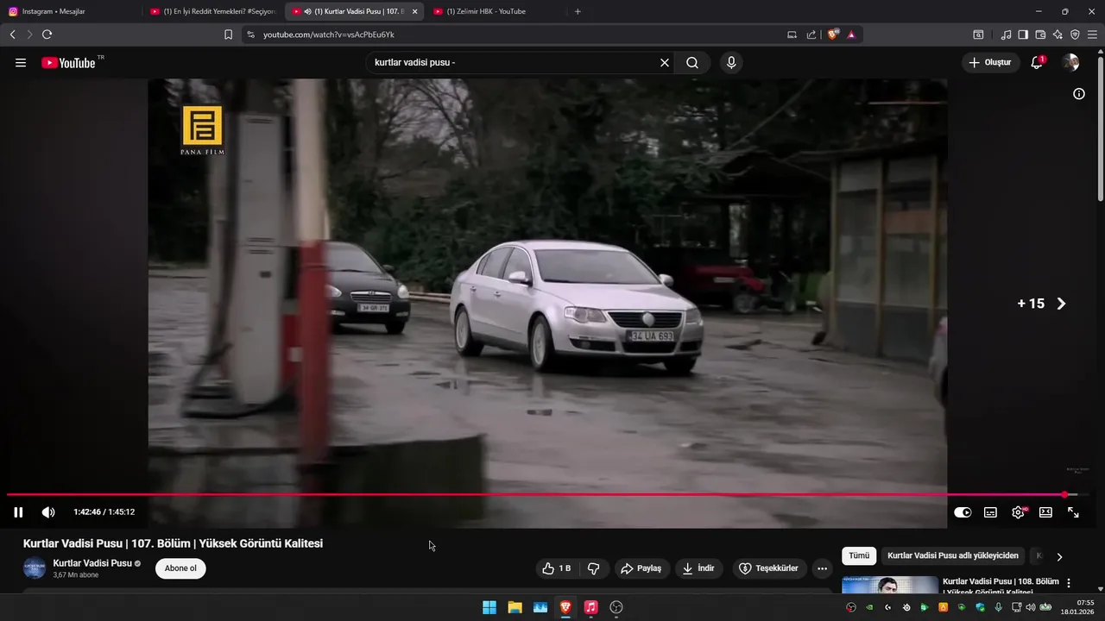
Task: Open Brave Rewards triangle icon
Action: pyautogui.click(x=851, y=34)
